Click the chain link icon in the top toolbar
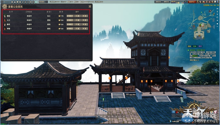 tap(33, 2)
